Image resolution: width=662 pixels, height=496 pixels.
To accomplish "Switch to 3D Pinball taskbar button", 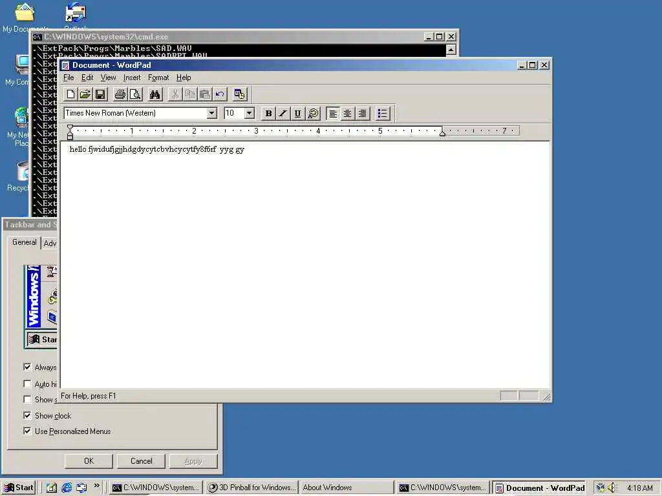I will (x=252, y=488).
